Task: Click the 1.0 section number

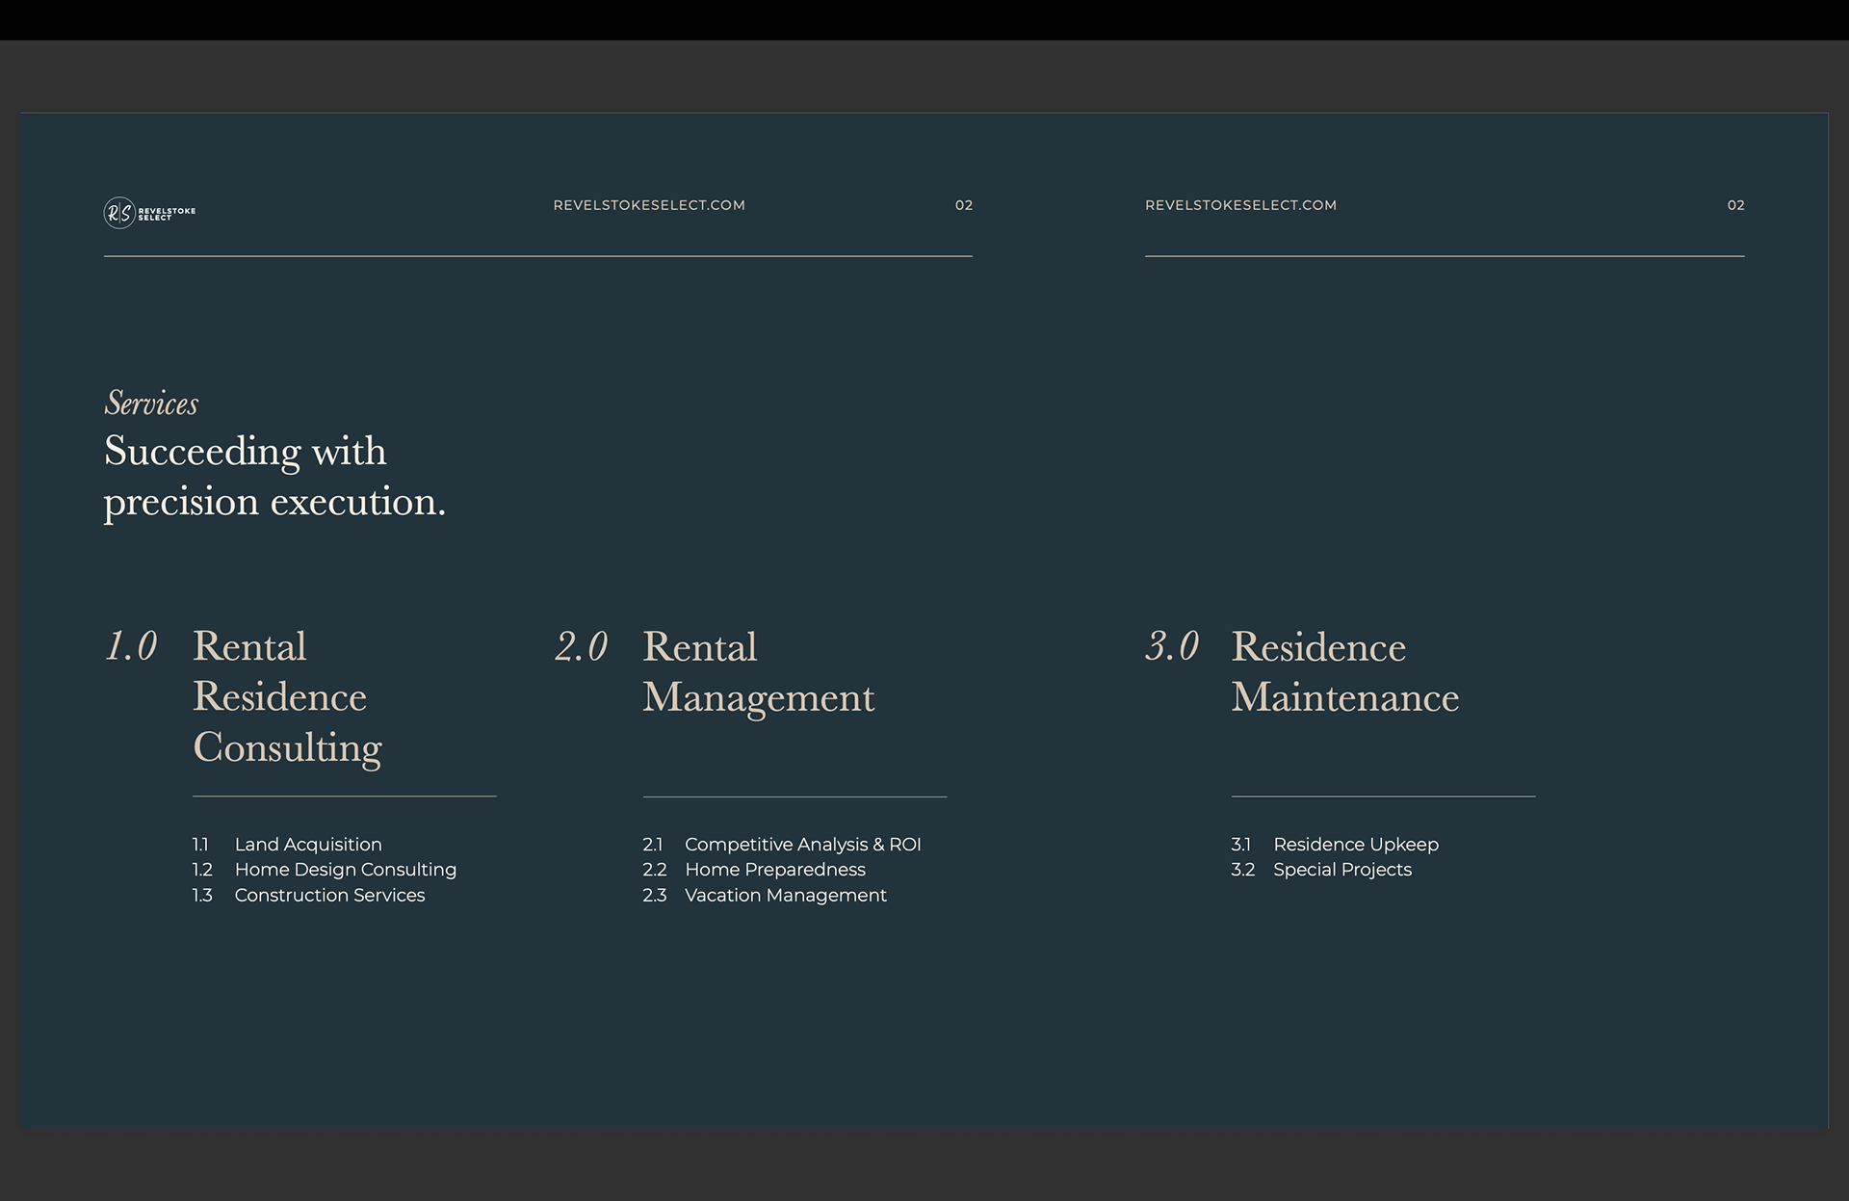Action: pyautogui.click(x=131, y=646)
